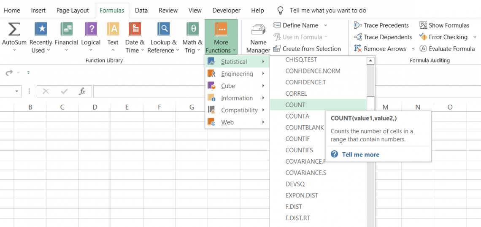
Task: Open the Financial functions icon
Action: tap(67, 30)
